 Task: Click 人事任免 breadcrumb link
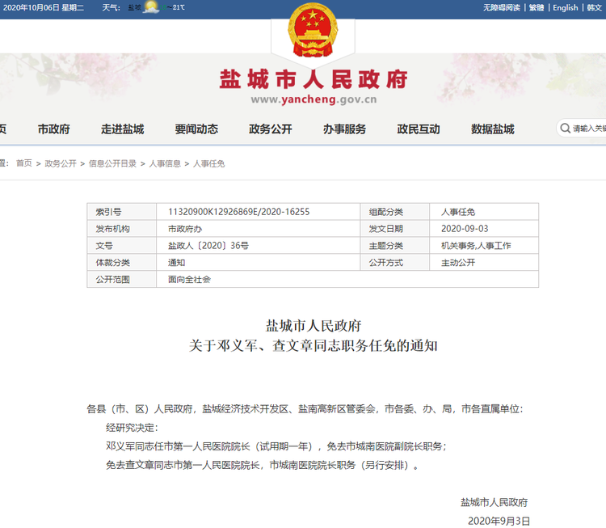208,163
